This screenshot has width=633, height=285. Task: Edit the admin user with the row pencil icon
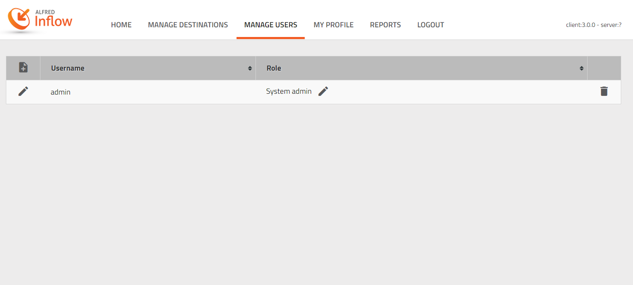23,91
